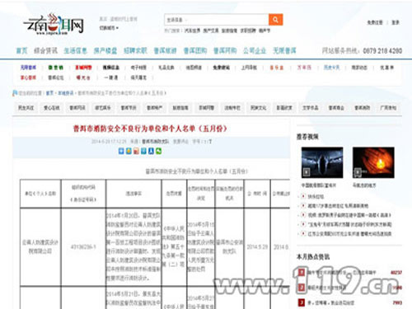This screenshot has height=309, width=412.
Task: Click the 首页 breadcrumb link
Action: coord(49,93)
